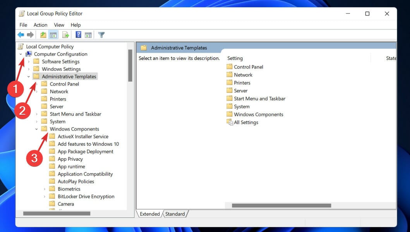Click the Export List toolbar icon
Screen dimensions: 410x232
click(x=65, y=35)
